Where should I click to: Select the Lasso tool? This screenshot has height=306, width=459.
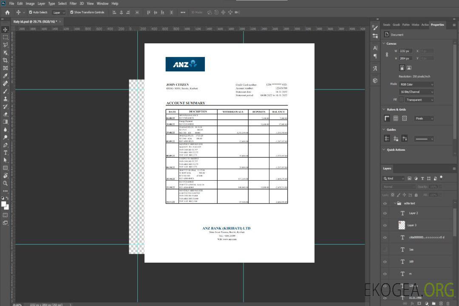[x=5, y=45]
